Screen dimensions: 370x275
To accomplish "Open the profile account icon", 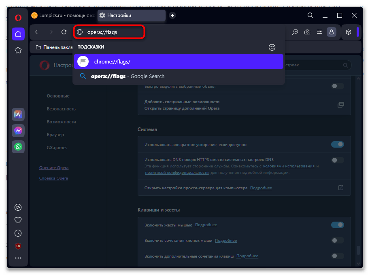I will click(331, 32).
